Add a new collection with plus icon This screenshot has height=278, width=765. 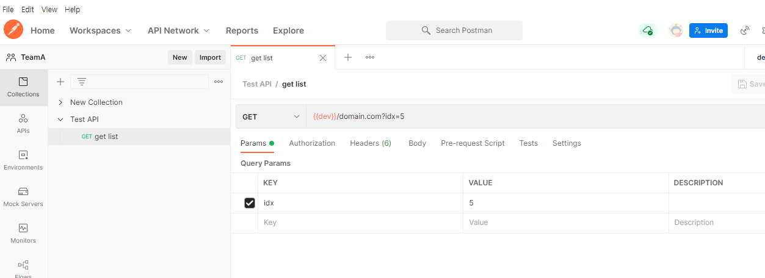60,82
